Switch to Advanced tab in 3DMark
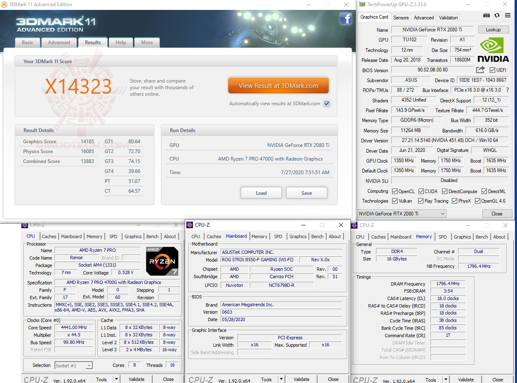Viewport: 517px width, 383px height. [59, 43]
